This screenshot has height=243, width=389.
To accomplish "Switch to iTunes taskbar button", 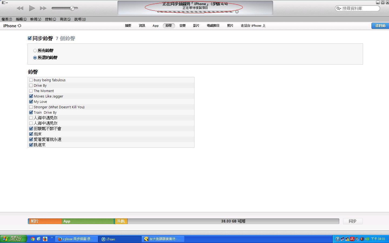I will coord(120,239).
